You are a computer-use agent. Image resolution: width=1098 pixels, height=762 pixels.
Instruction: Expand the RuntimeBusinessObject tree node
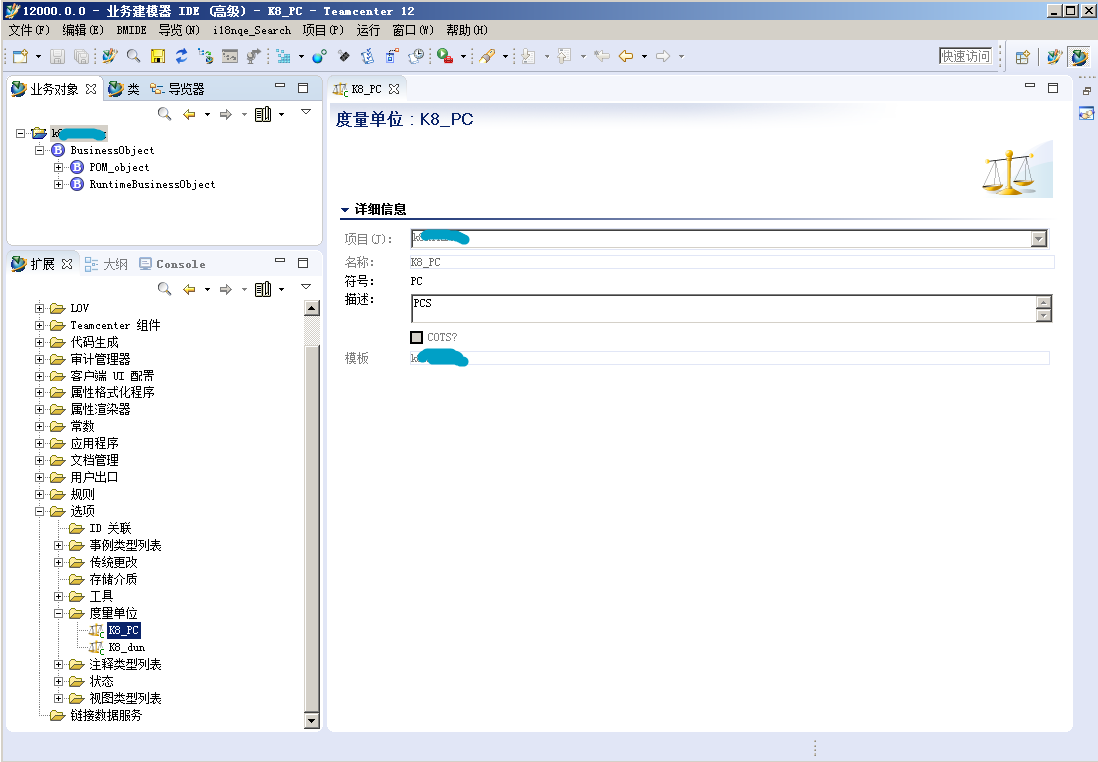(x=59, y=184)
